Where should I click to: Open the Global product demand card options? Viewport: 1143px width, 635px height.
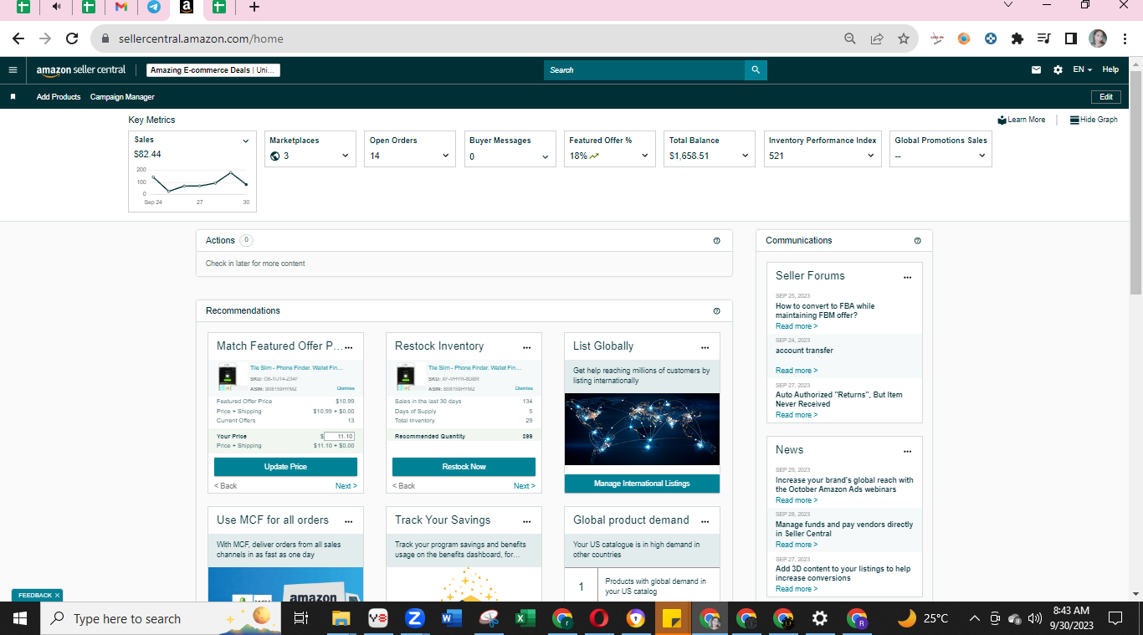pyautogui.click(x=705, y=521)
